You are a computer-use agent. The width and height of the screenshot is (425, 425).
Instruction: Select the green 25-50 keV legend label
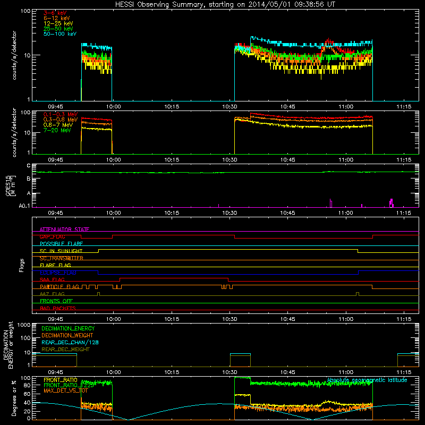tap(58, 29)
